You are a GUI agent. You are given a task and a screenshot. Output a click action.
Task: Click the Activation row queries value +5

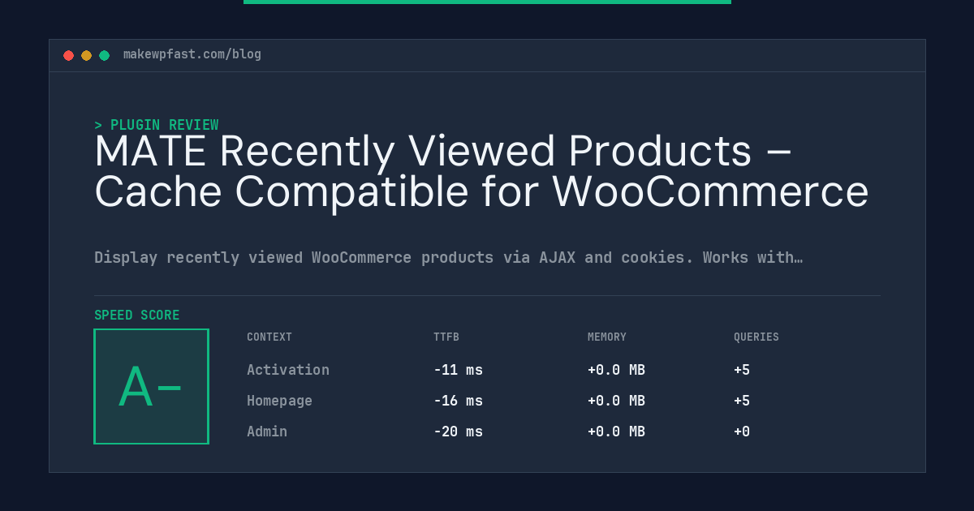pyautogui.click(x=742, y=370)
